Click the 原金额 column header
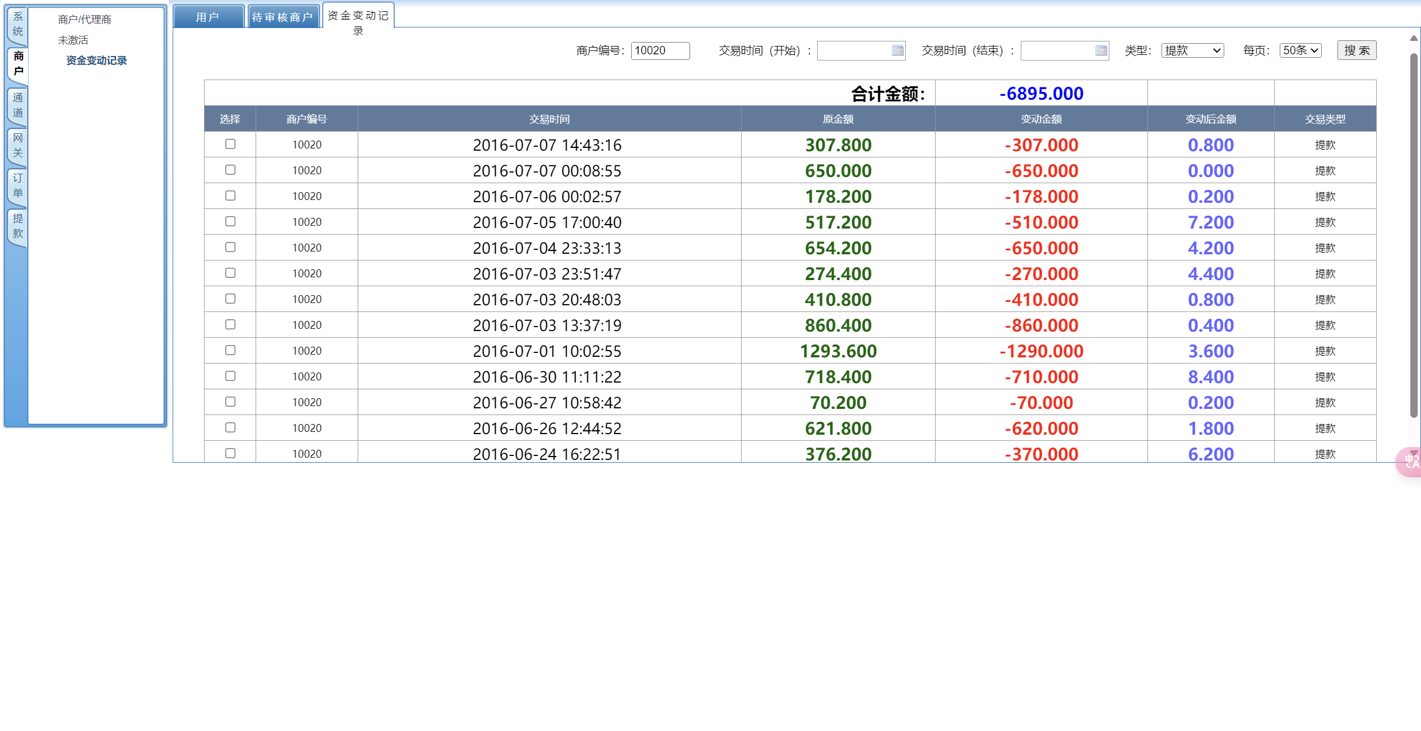This screenshot has width=1421, height=731. click(838, 119)
